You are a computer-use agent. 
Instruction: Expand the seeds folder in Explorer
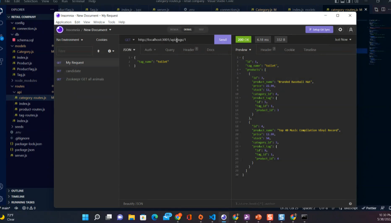point(19,126)
